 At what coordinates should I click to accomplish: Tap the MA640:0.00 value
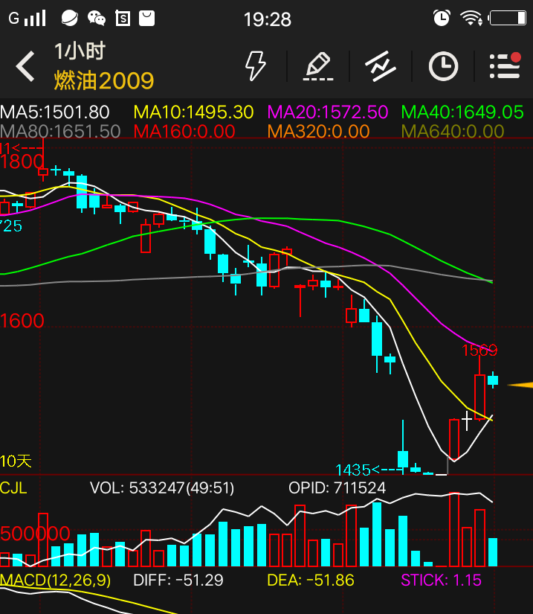coord(453,131)
